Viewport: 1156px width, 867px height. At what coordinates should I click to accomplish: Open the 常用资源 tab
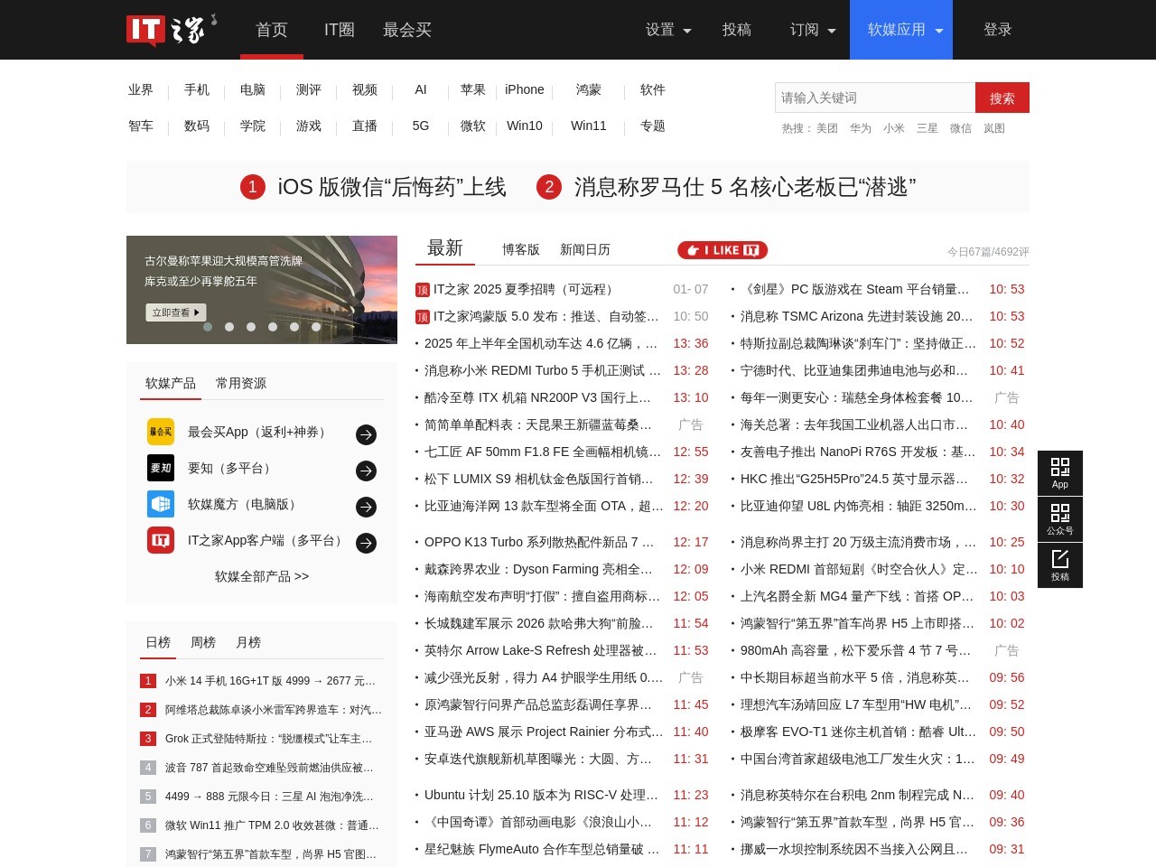click(x=240, y=383)
